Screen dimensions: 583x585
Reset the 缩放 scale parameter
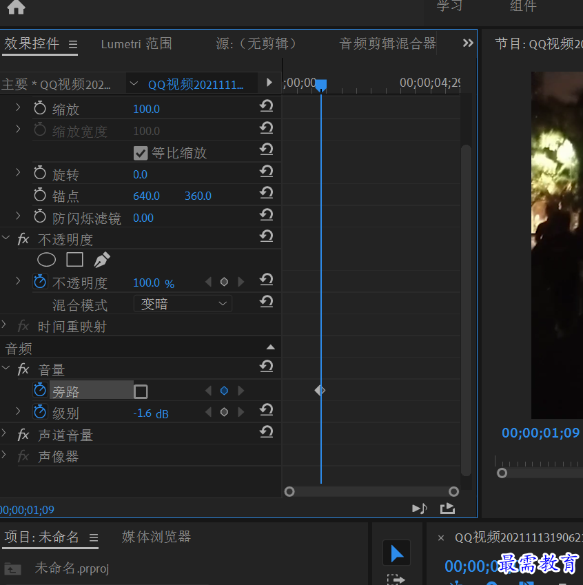point(267,106)
